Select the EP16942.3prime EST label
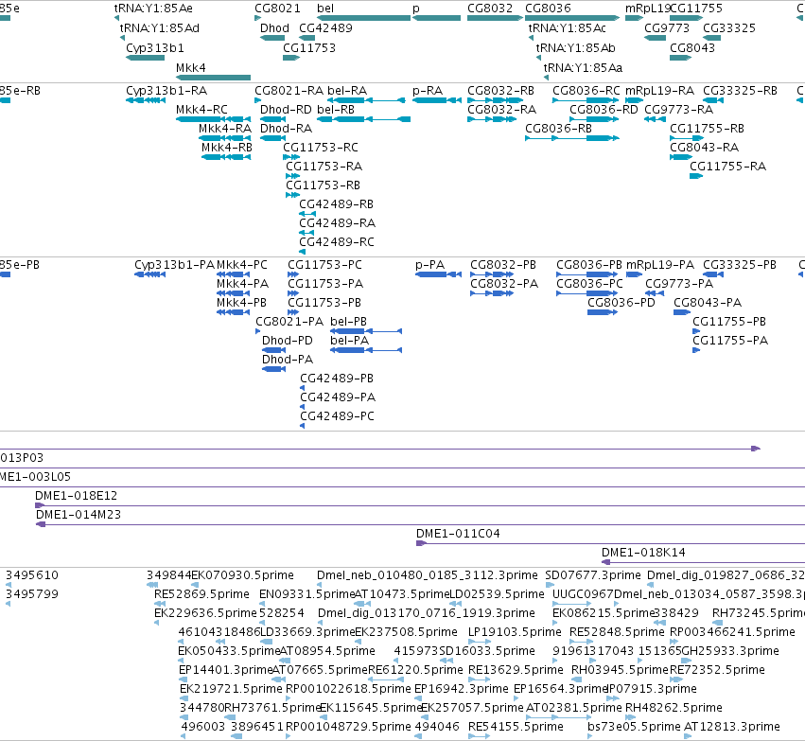The image size is (805, 741). pos(461,689)
